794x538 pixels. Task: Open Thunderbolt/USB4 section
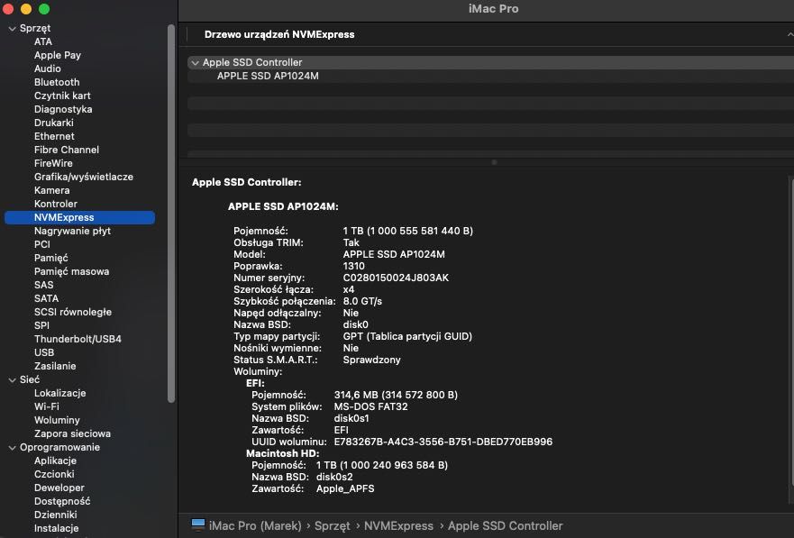coord(78,339)
